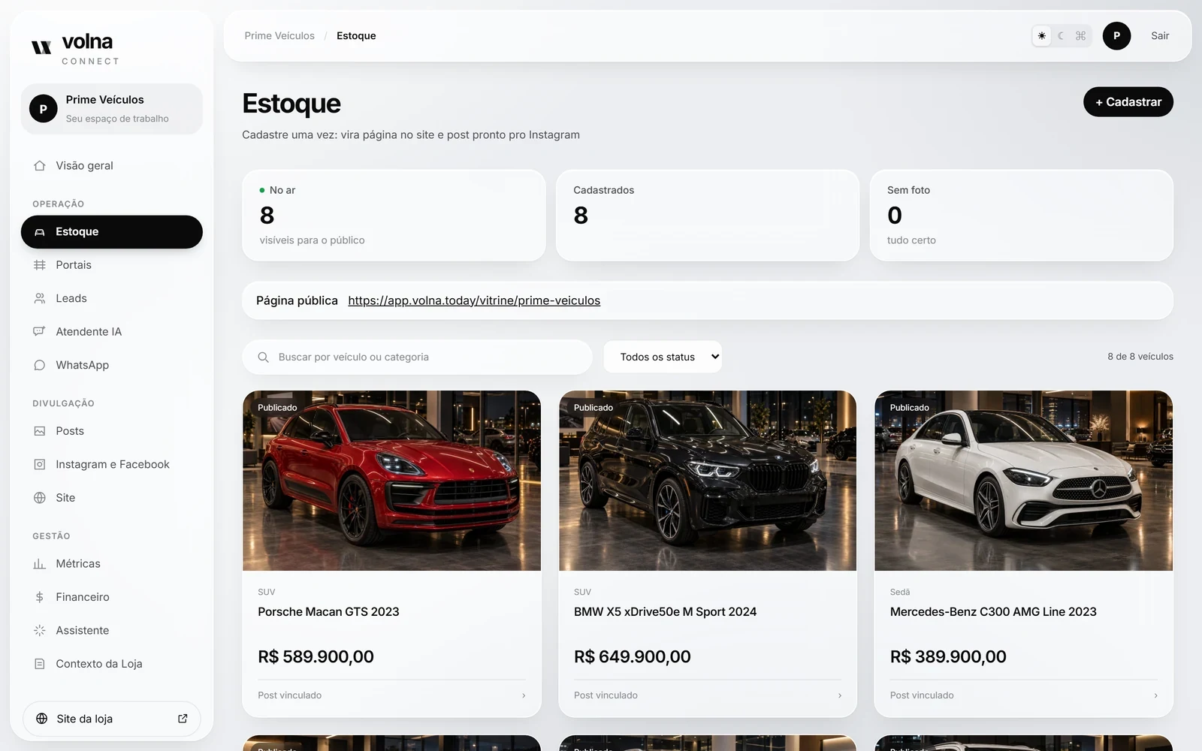The image size is (1202, 751).
Task: Click the Financeiro dollar icon
Action: (40, 597)
